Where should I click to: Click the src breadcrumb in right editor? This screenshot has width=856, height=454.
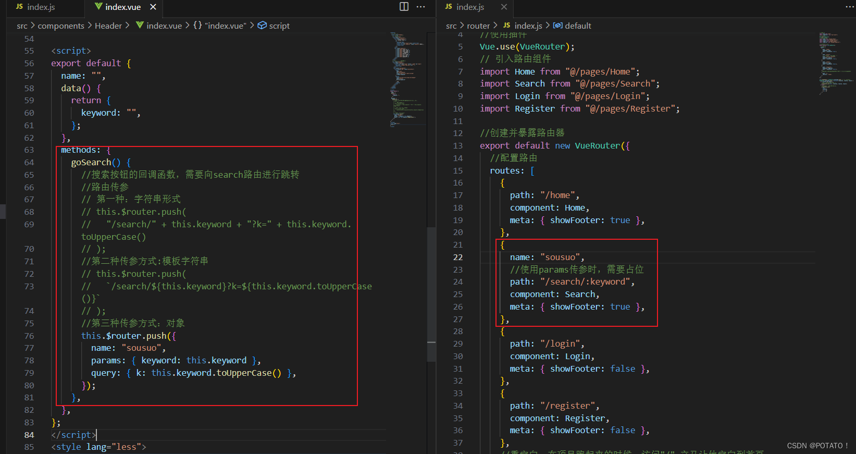pyautogui.click(x=451, y=26)
